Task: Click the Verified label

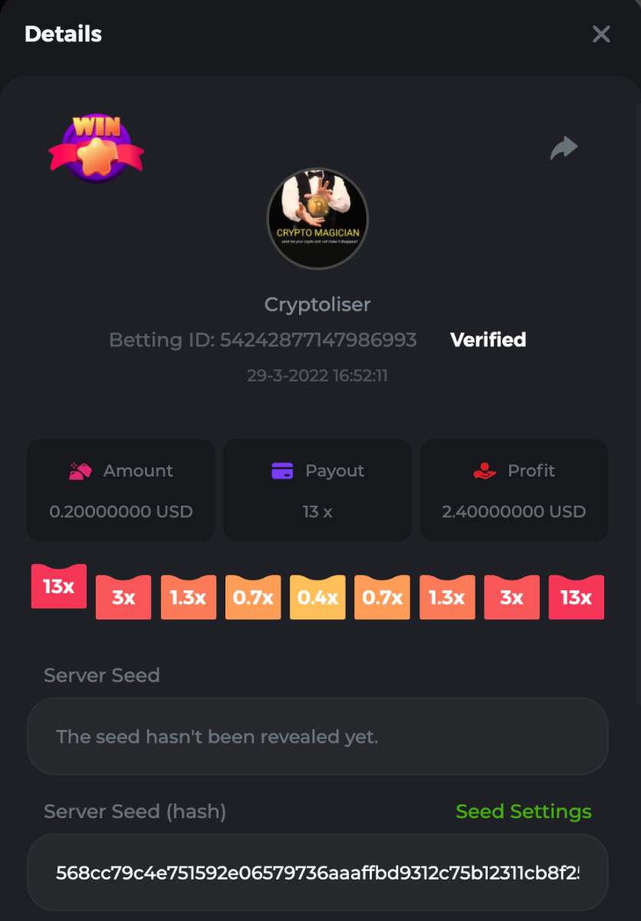Action: (x=488, y=340)
